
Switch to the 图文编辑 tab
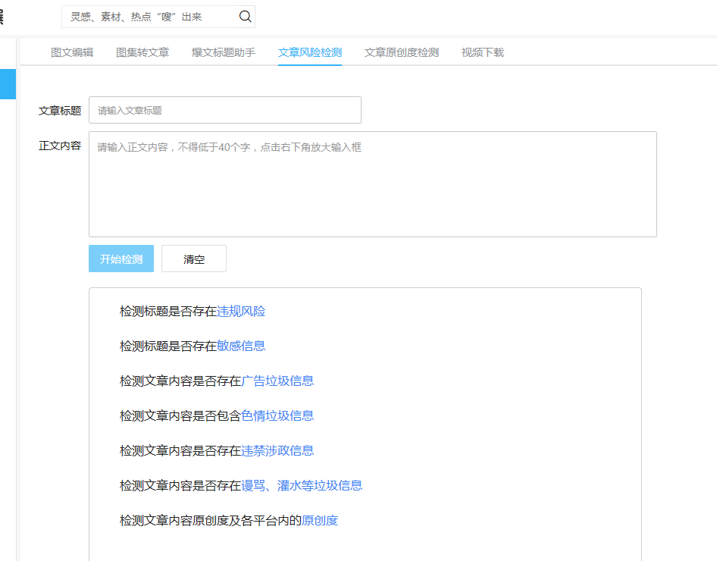(72, 52)
